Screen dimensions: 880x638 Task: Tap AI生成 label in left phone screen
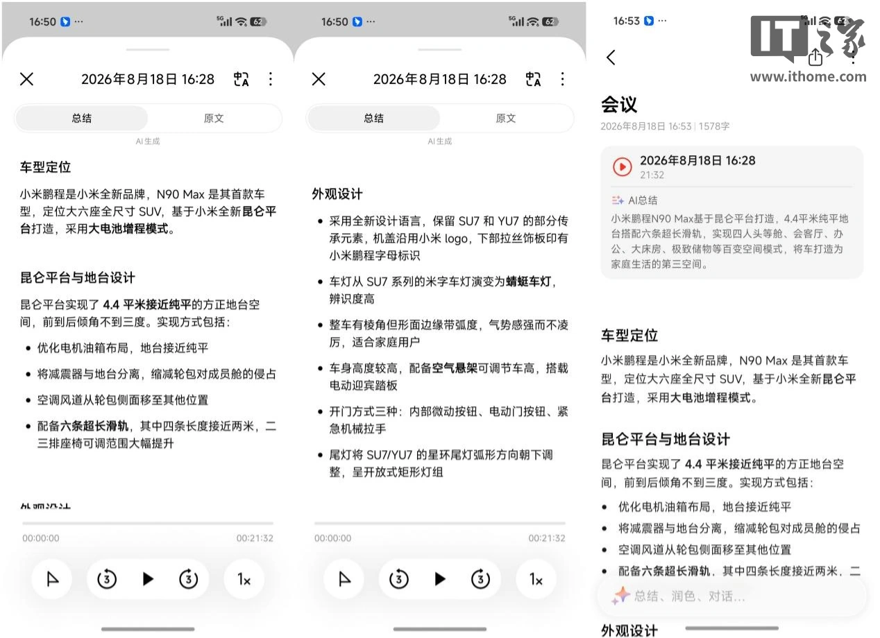pyautogui.click(x=148, y=141)
